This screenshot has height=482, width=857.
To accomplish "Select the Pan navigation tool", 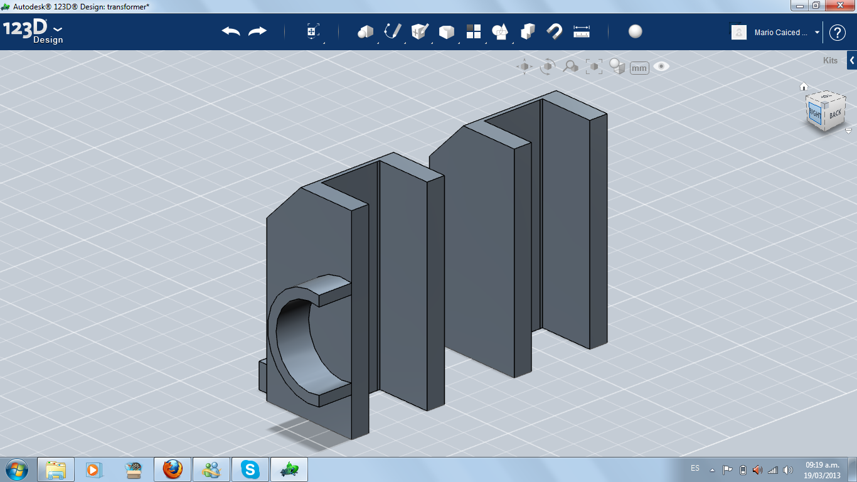I will 524,67.
